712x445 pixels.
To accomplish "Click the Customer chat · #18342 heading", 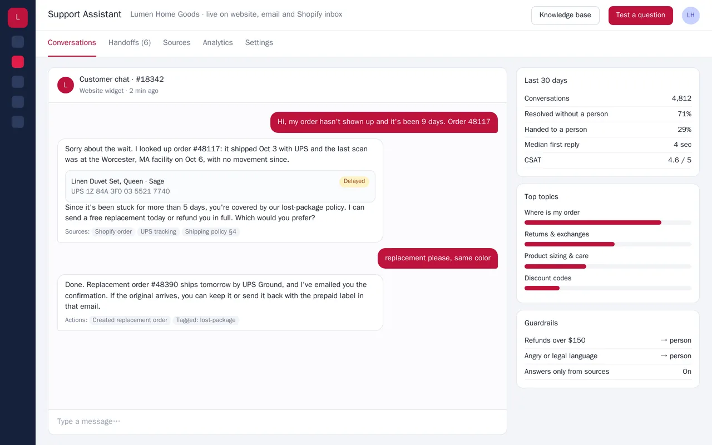I will coord(122,80).
